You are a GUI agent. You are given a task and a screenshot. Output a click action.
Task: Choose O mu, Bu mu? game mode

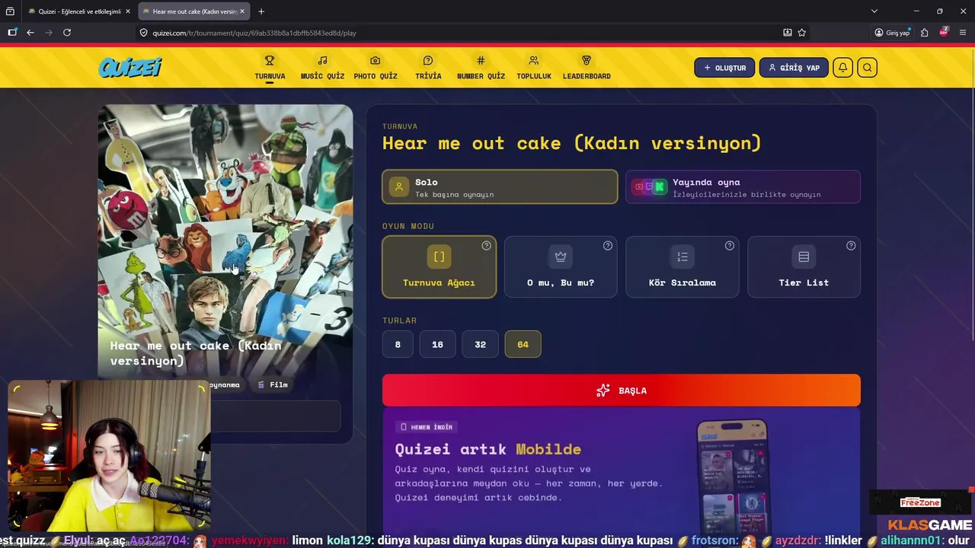[561, 266]
